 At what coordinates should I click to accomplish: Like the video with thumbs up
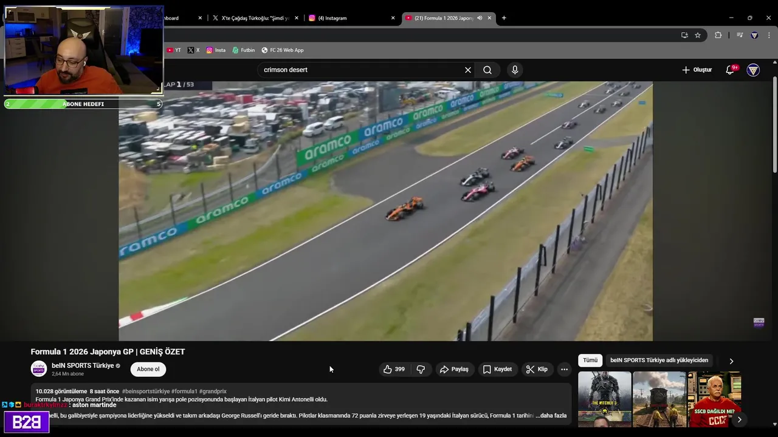[x=394, y=369]
